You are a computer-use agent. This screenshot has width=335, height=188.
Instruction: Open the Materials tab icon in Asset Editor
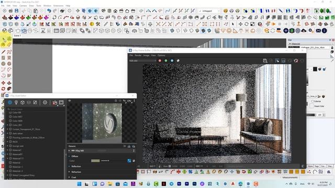(10, 102)
